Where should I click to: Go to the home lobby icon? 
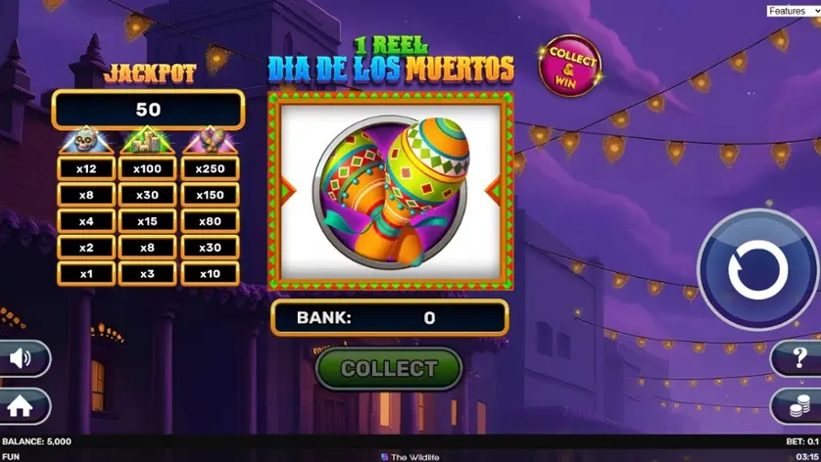21,406
